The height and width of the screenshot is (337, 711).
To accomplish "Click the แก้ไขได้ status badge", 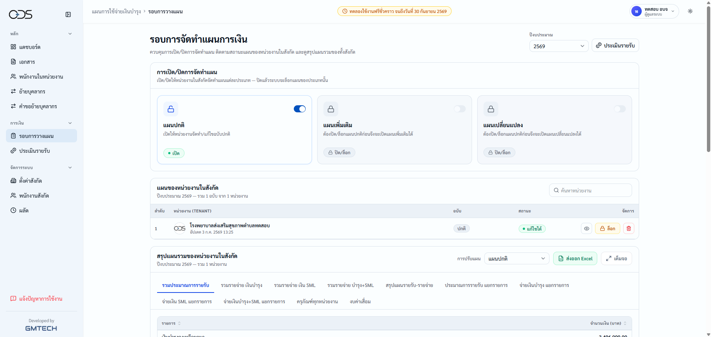I will pos(532,229).
